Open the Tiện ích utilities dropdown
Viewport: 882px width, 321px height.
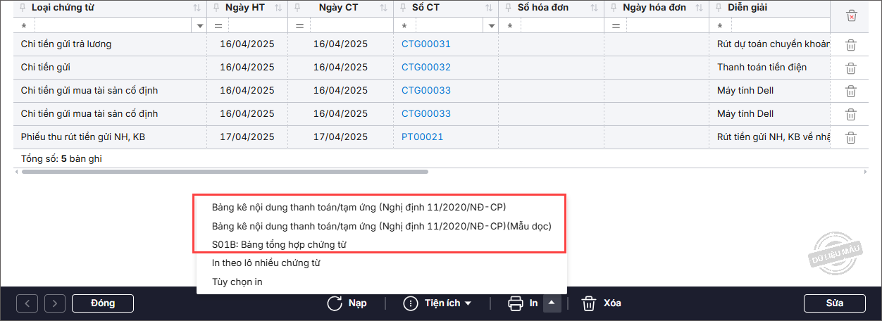point(437,303)
